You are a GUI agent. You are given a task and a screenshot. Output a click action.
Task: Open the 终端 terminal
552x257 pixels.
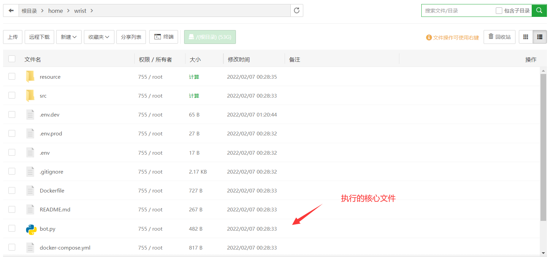164,37
